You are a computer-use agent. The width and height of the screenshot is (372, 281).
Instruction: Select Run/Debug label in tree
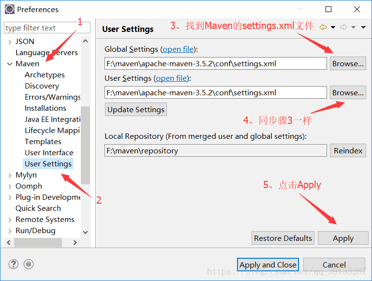(x=35, y=231)
